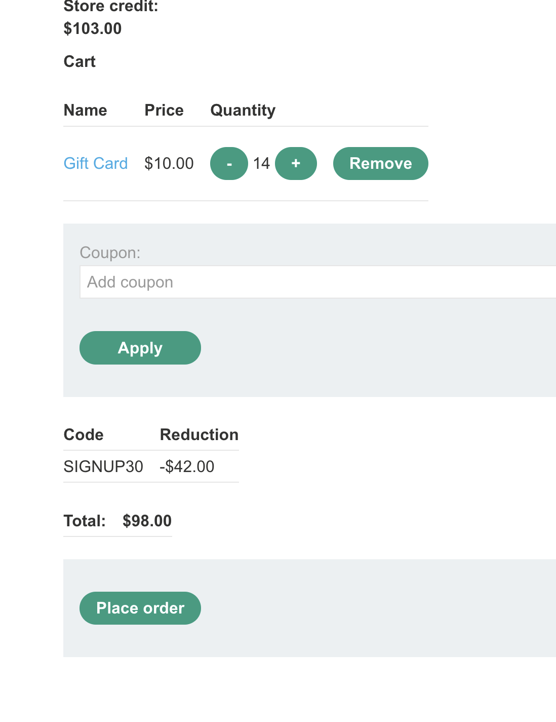Viewport: 556px width, 722px height.
Task: Click the $103.00 store credit amount
Action: (93, 28)
